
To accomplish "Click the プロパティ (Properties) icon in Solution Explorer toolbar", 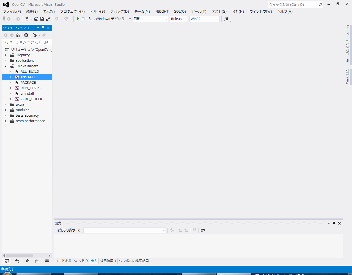I will coord(26,35).
